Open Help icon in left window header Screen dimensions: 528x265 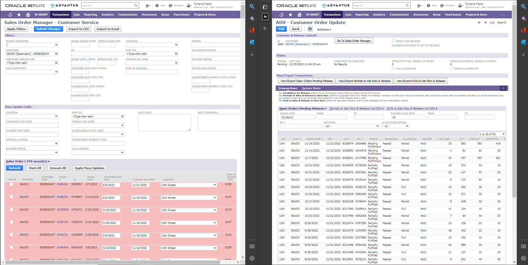tap(157, 6)
